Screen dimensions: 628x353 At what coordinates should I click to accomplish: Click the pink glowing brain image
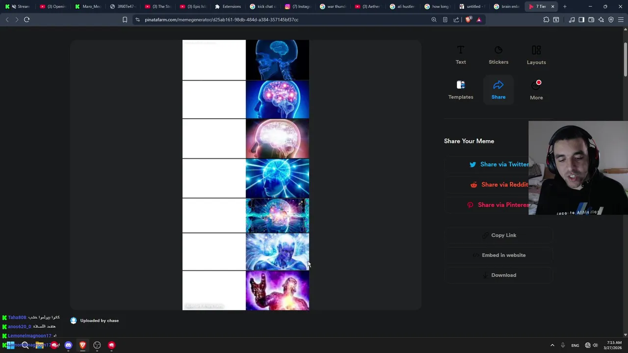tap(277, 139)
